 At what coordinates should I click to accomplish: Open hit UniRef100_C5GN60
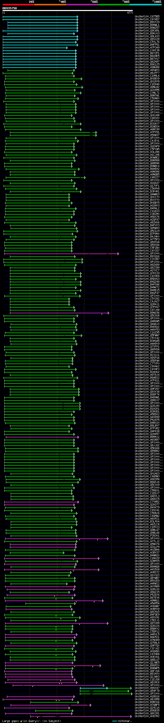[x=147, y=98]
